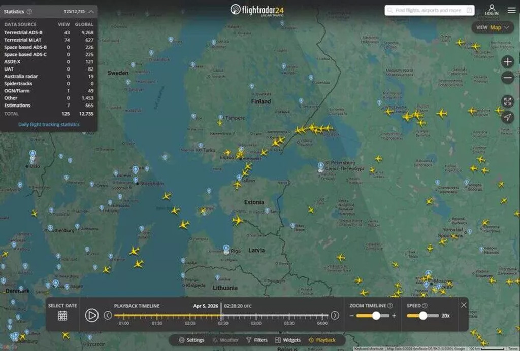520x351 pixels.
Task: Click the Statistics help question mark
Action: [x=29, y=11]
